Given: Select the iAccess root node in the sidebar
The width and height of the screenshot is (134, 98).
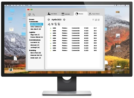Looking at the screenshot, I should pyautogui.click(x=32, y=19).
